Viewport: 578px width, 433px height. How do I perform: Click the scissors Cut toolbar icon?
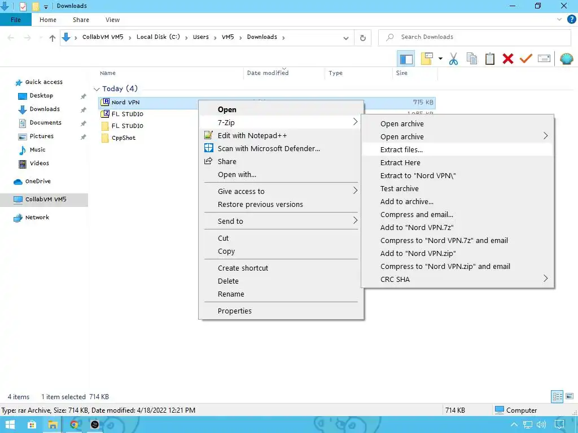click(x=453, y=59)
